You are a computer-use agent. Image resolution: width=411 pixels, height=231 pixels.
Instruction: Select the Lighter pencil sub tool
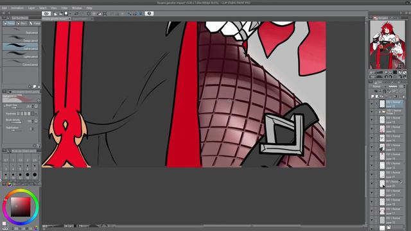coord(21,55)
